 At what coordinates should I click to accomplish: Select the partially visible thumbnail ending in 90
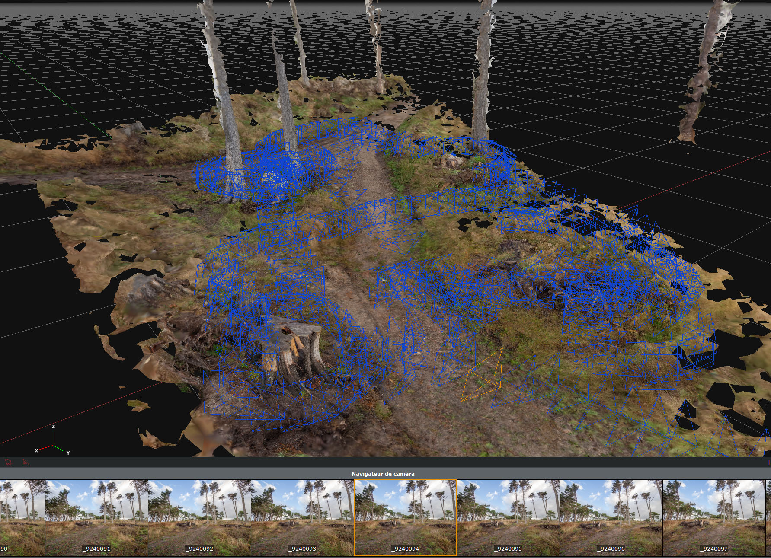click(22, 517)
